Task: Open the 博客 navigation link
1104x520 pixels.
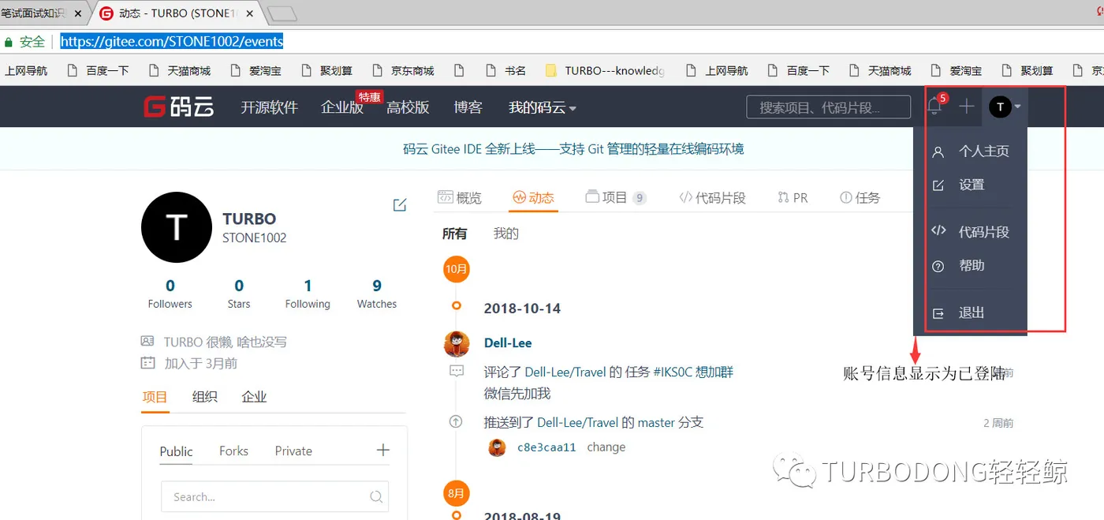Action: pos(468,107)
